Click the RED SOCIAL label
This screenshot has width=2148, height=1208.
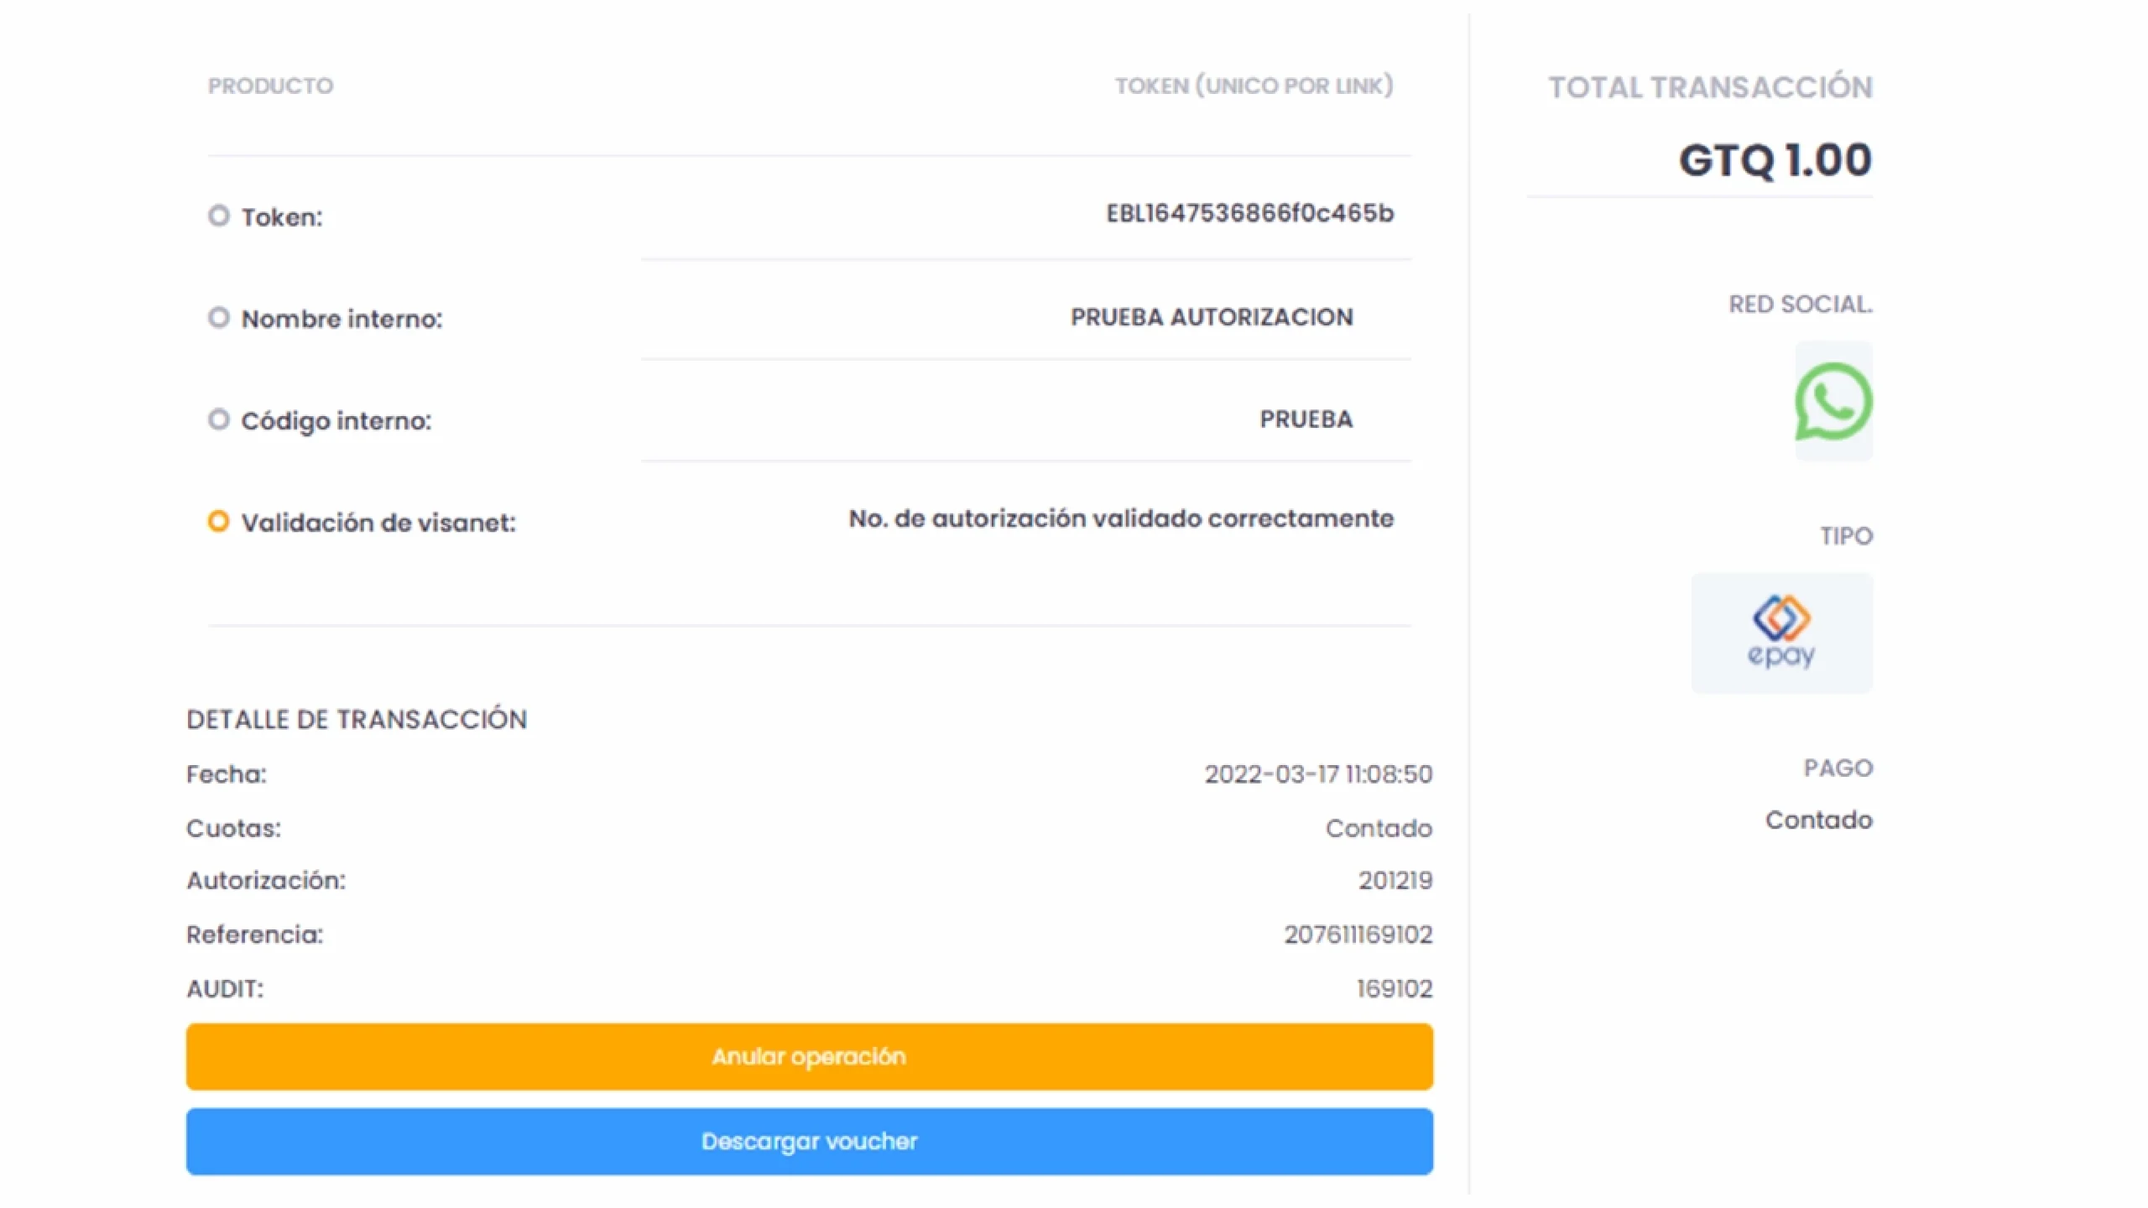(1801, 304)
